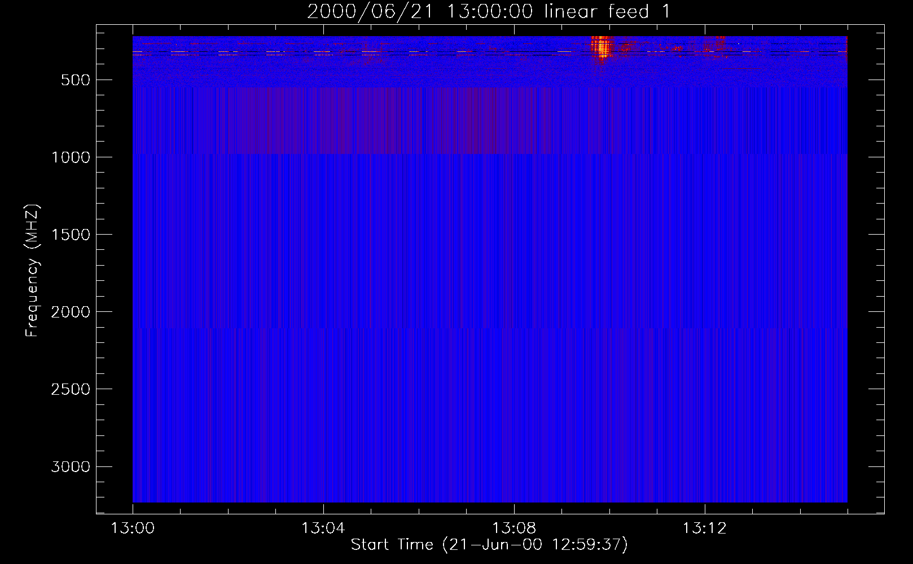
Task: Click the 3000 frequency tick label
Action: click(x=71, y=466)
